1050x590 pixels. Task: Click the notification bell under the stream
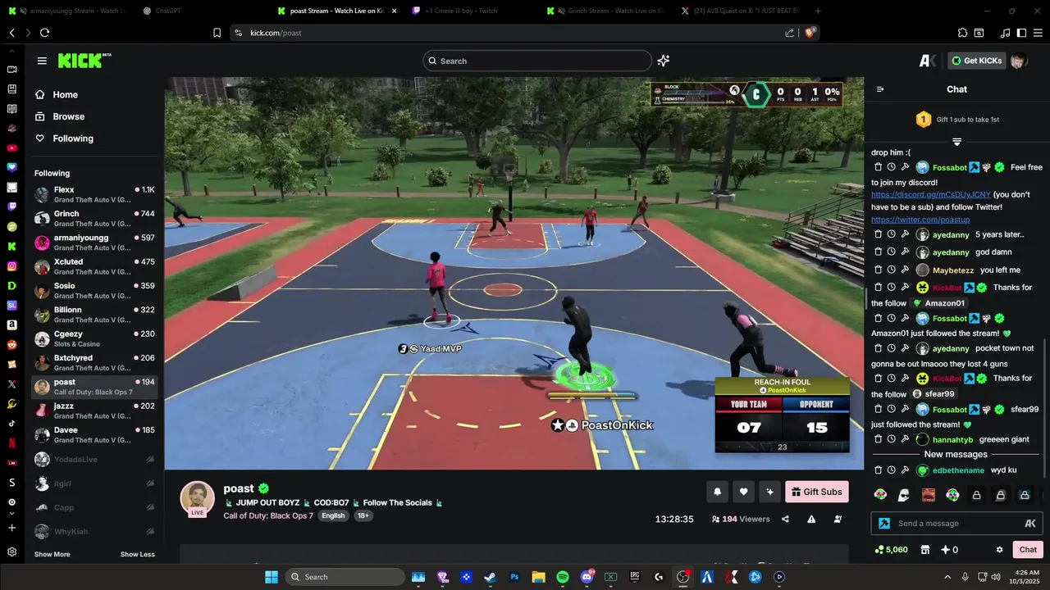(718, 492)
